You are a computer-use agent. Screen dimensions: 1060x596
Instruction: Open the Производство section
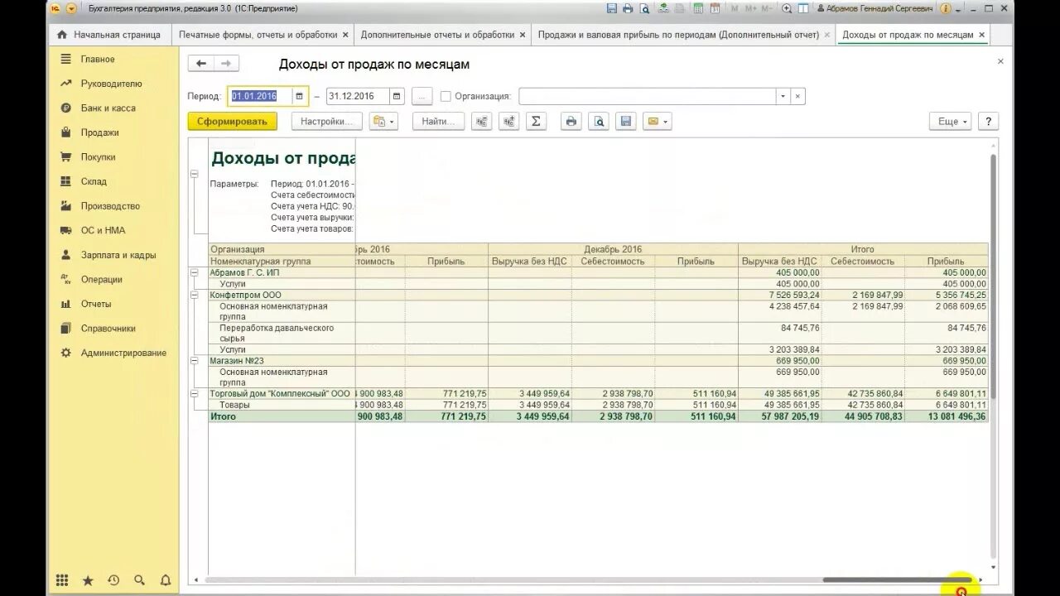110,206
